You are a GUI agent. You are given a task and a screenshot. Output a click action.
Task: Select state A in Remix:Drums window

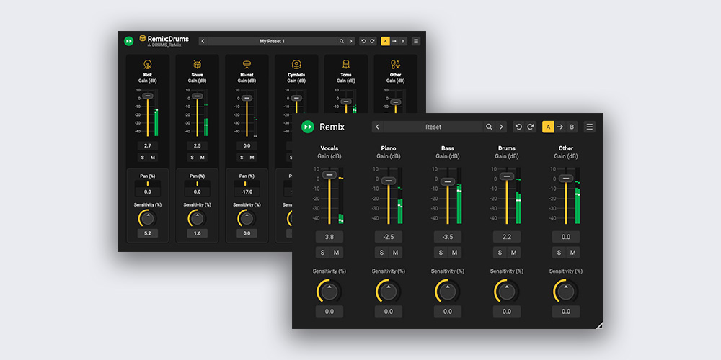click(385, 41)
